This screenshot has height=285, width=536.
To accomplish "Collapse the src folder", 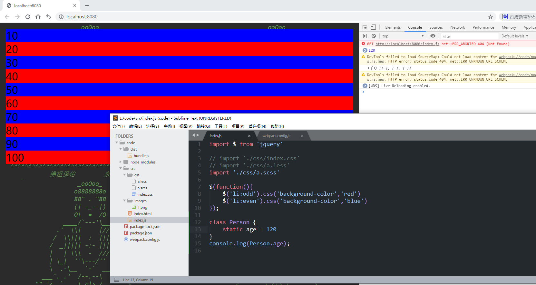I will [121, 168].
